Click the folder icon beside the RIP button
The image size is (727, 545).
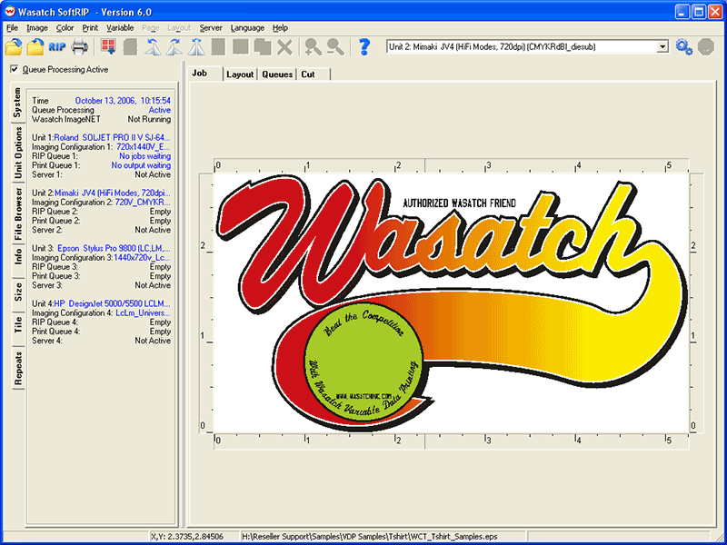tap(35, 47)
